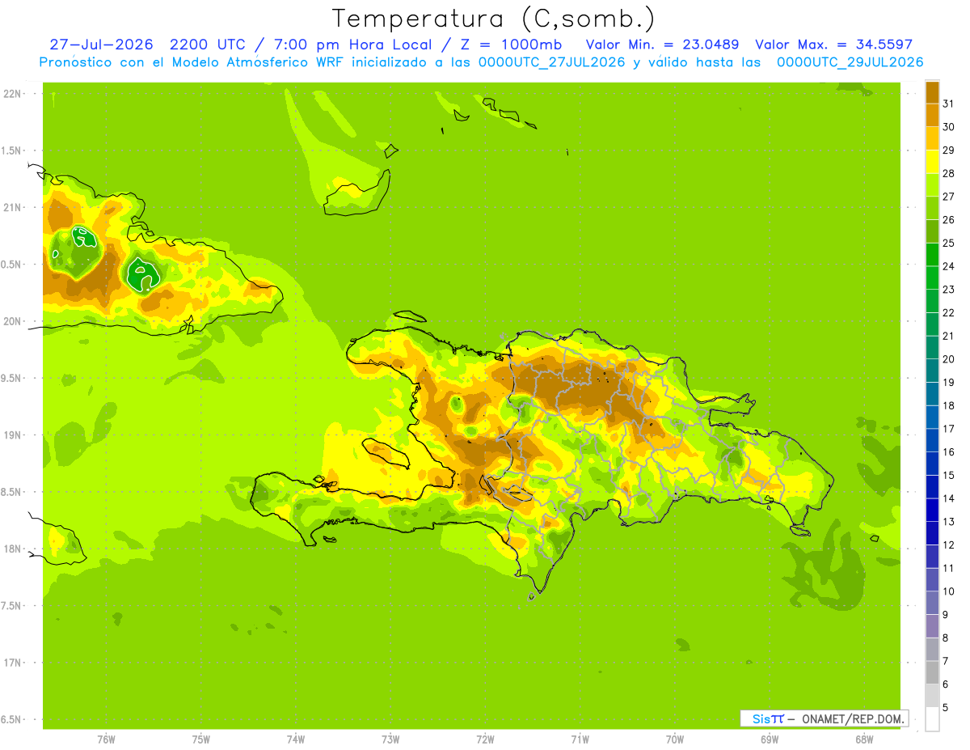Click the legend value '25'
The width and height of the screenshot is (970, 750).
(x=948, y=243)
